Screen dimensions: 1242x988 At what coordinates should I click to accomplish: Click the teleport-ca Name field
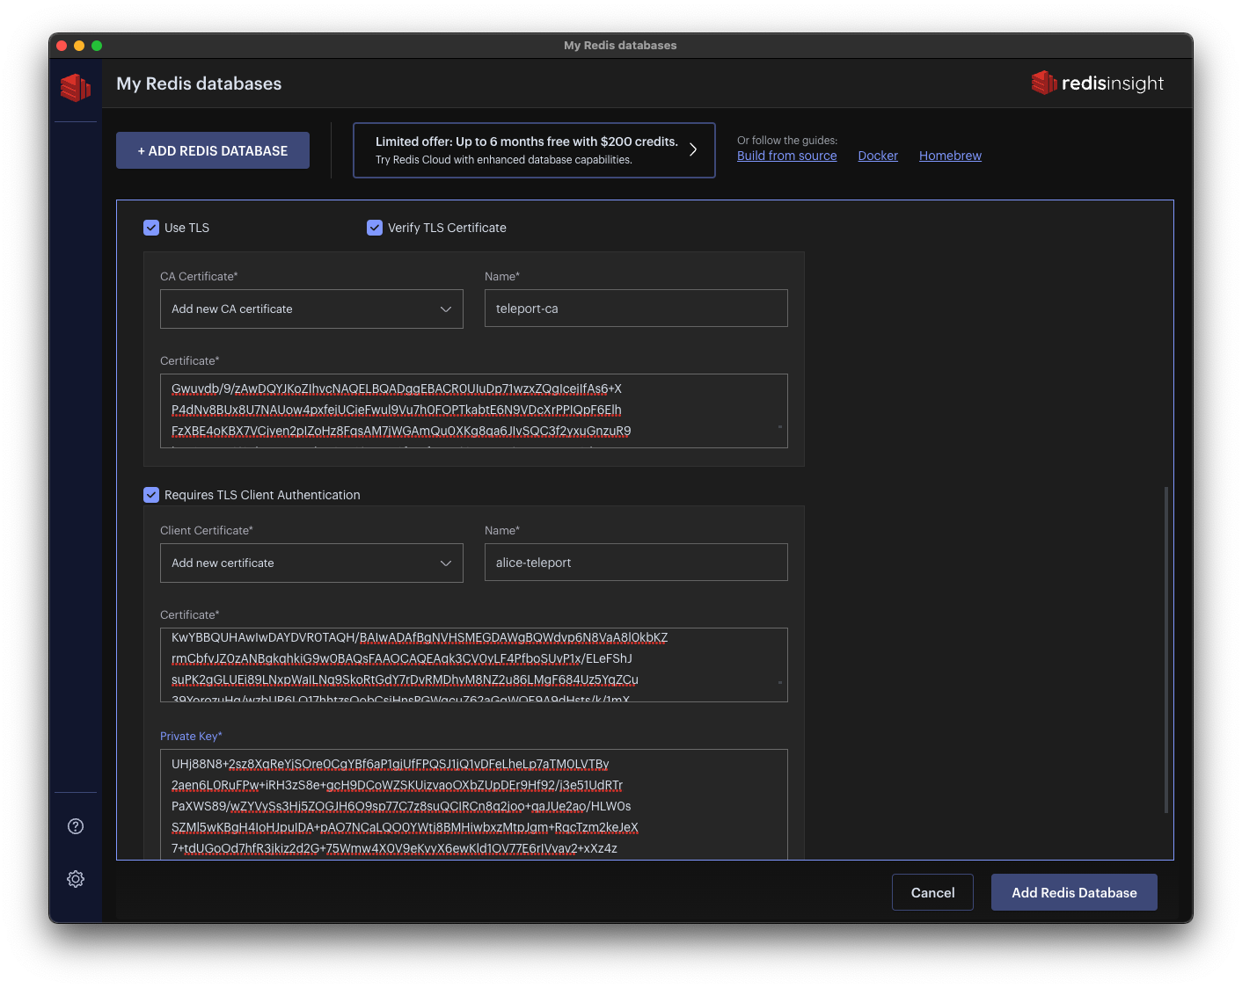tap(635, 308)
